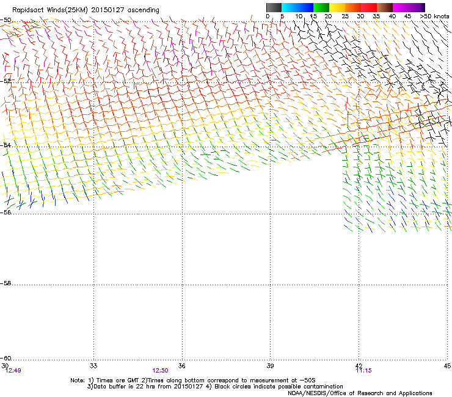Click the latitude label '-50'

[5, 20]
